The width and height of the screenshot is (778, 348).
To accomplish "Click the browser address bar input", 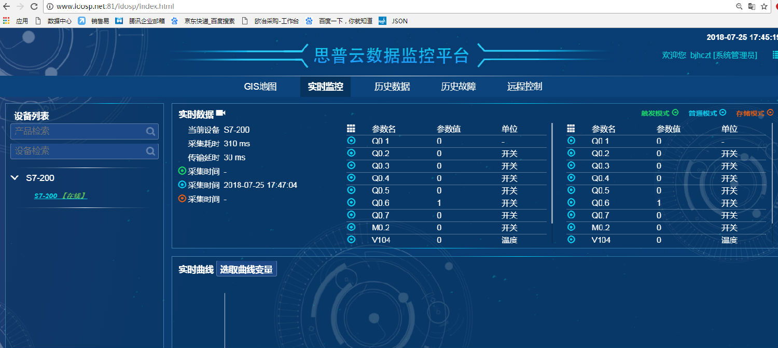I will click(156, 7).
